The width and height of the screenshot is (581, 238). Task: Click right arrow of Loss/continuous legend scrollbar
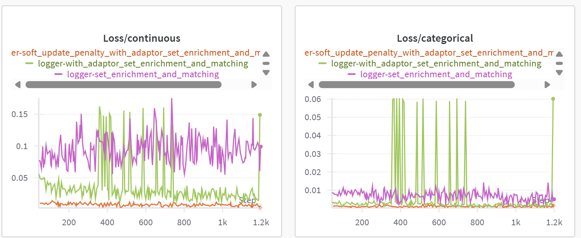[x=254, y=85]
